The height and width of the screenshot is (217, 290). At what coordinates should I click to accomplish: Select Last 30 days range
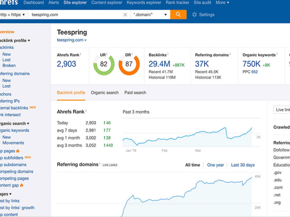[x=243, y=165]
